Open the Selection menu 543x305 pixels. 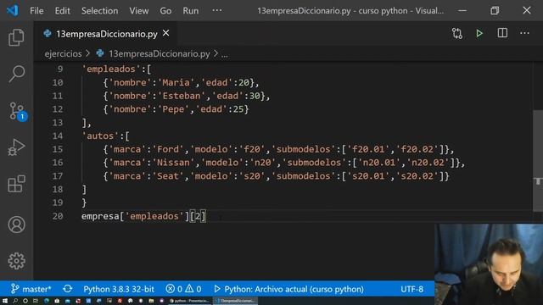point(100,11)
